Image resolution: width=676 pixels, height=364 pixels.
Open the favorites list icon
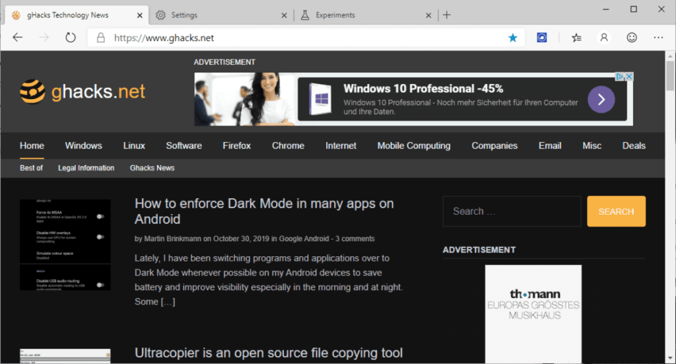click(x=576, y=38)
